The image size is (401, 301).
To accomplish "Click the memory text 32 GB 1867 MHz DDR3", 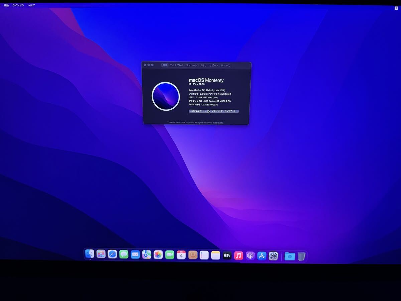I will coord(207,97).
